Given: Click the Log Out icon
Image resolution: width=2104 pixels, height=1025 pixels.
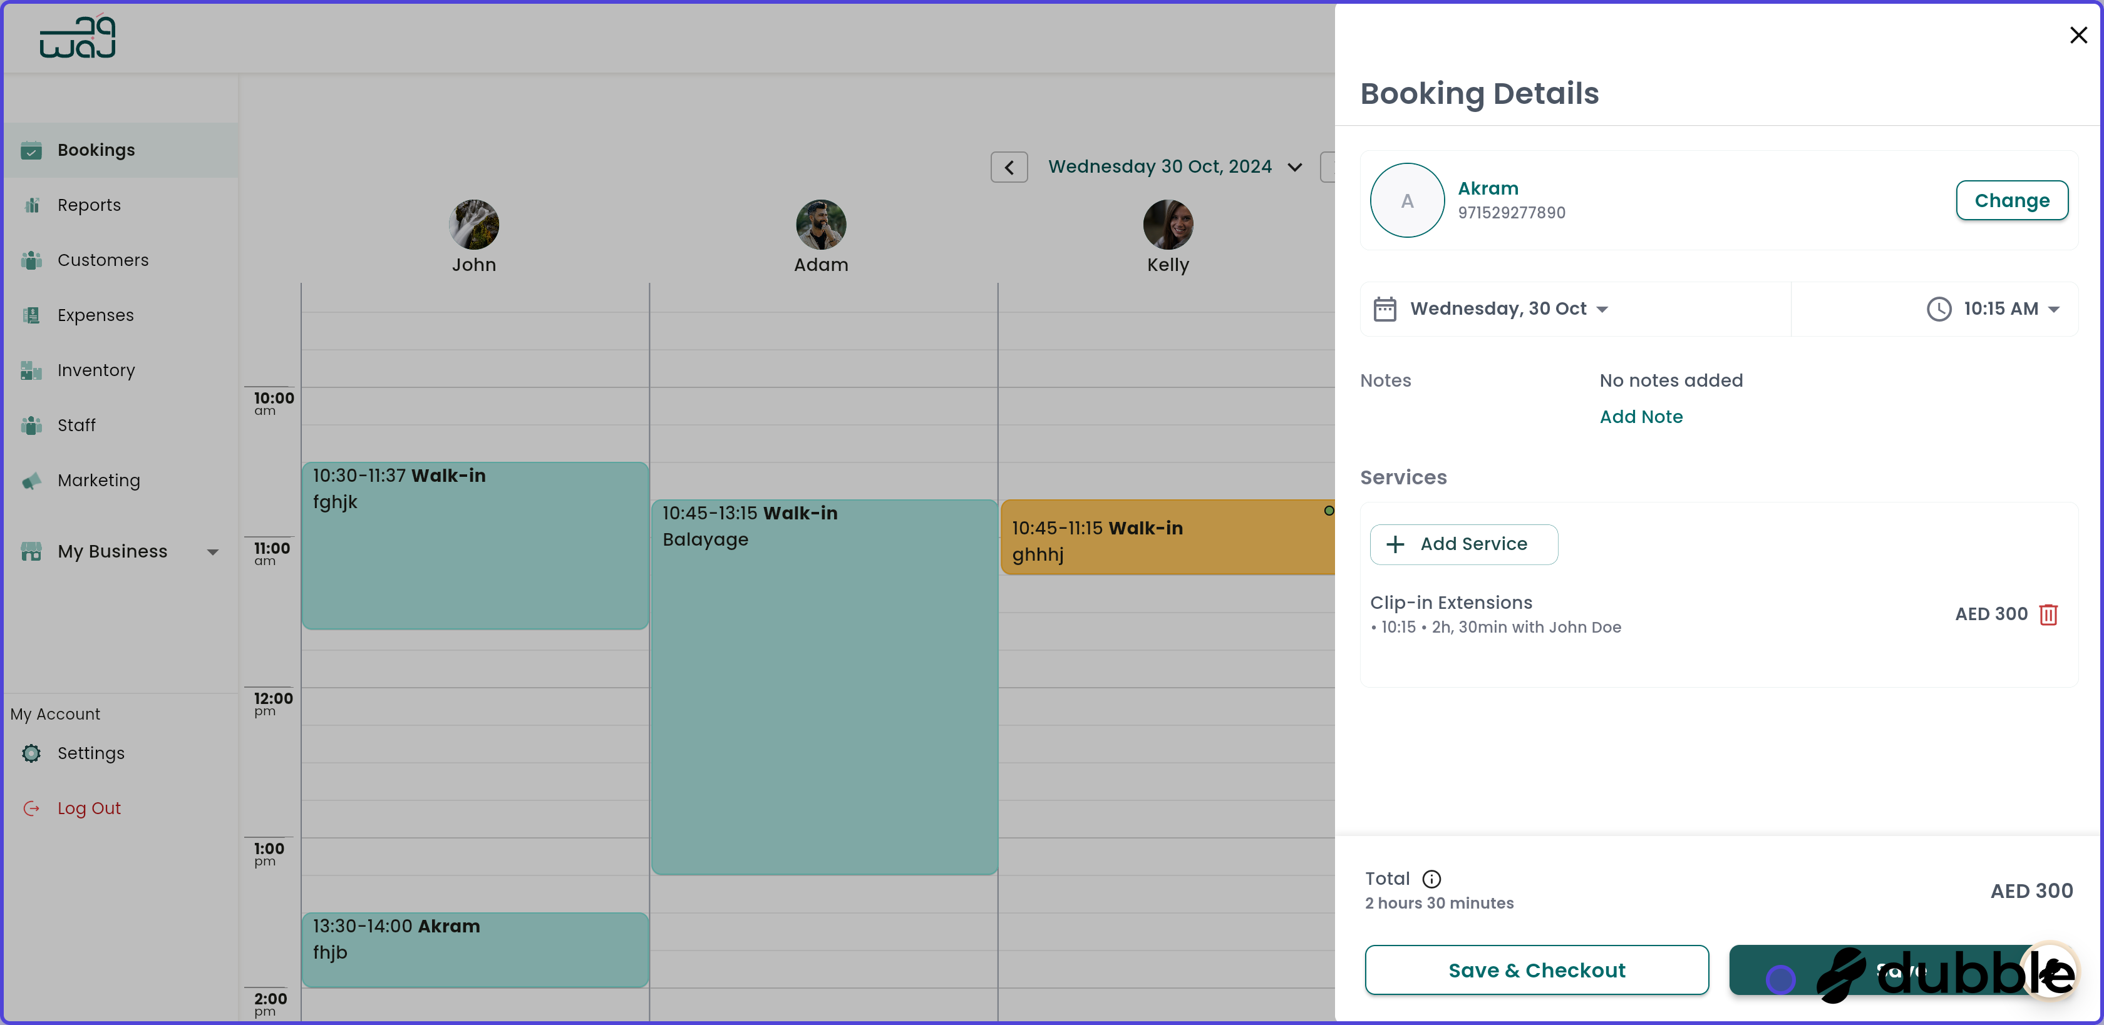Looking at the screenshot, I should coord(31,808).
